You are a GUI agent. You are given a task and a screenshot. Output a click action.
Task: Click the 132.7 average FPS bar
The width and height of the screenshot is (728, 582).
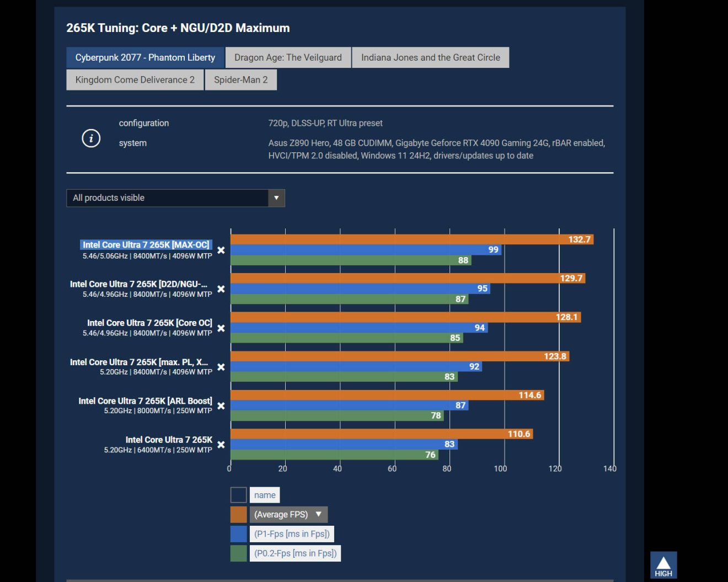click(x=411, y=239)
